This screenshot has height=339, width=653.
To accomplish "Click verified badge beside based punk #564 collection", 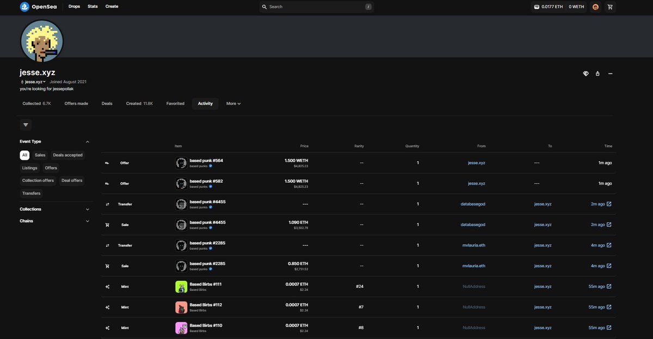I will 210,166.
